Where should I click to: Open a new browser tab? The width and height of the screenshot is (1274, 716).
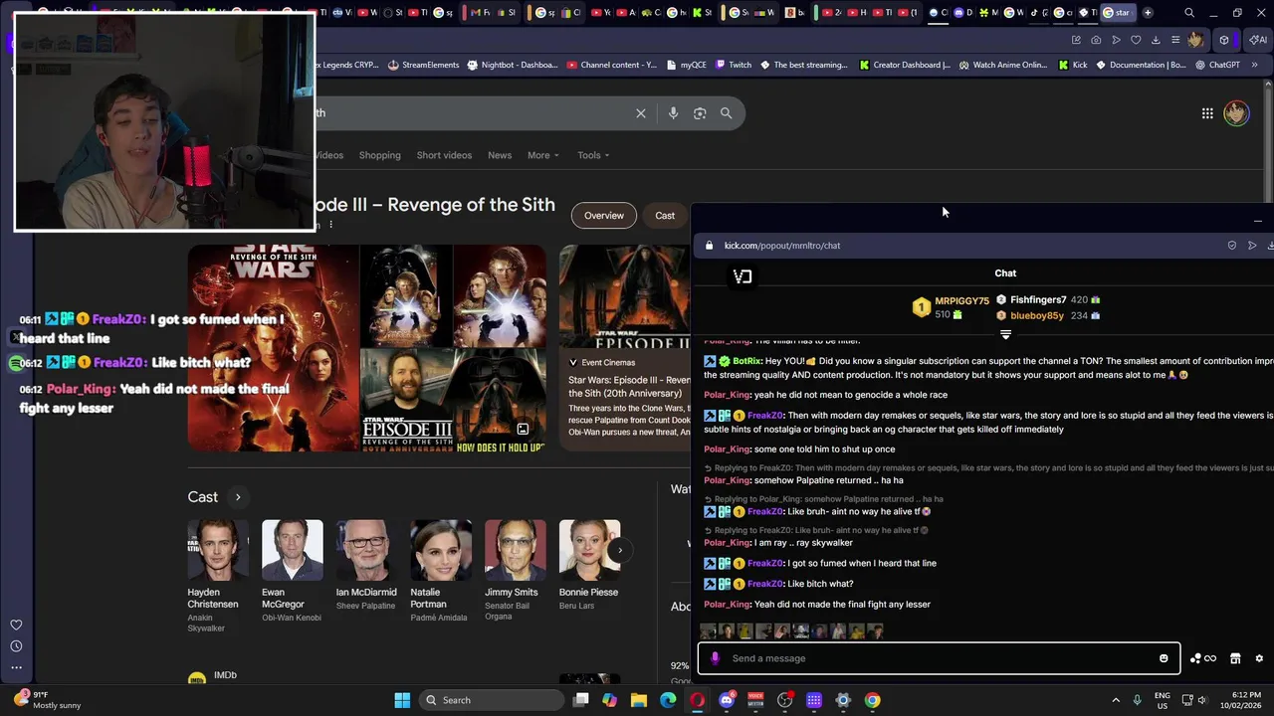coord(1148,13)
